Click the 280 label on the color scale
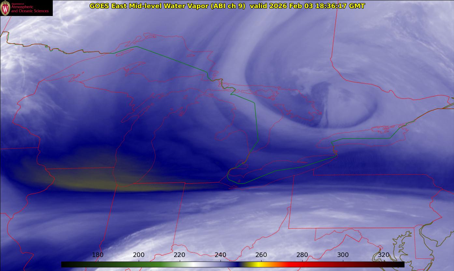This screenshot has width=454, height=271. (x=302, y=255)
